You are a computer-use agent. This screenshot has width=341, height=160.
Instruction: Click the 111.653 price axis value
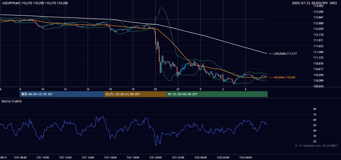(x=318, y=46)
